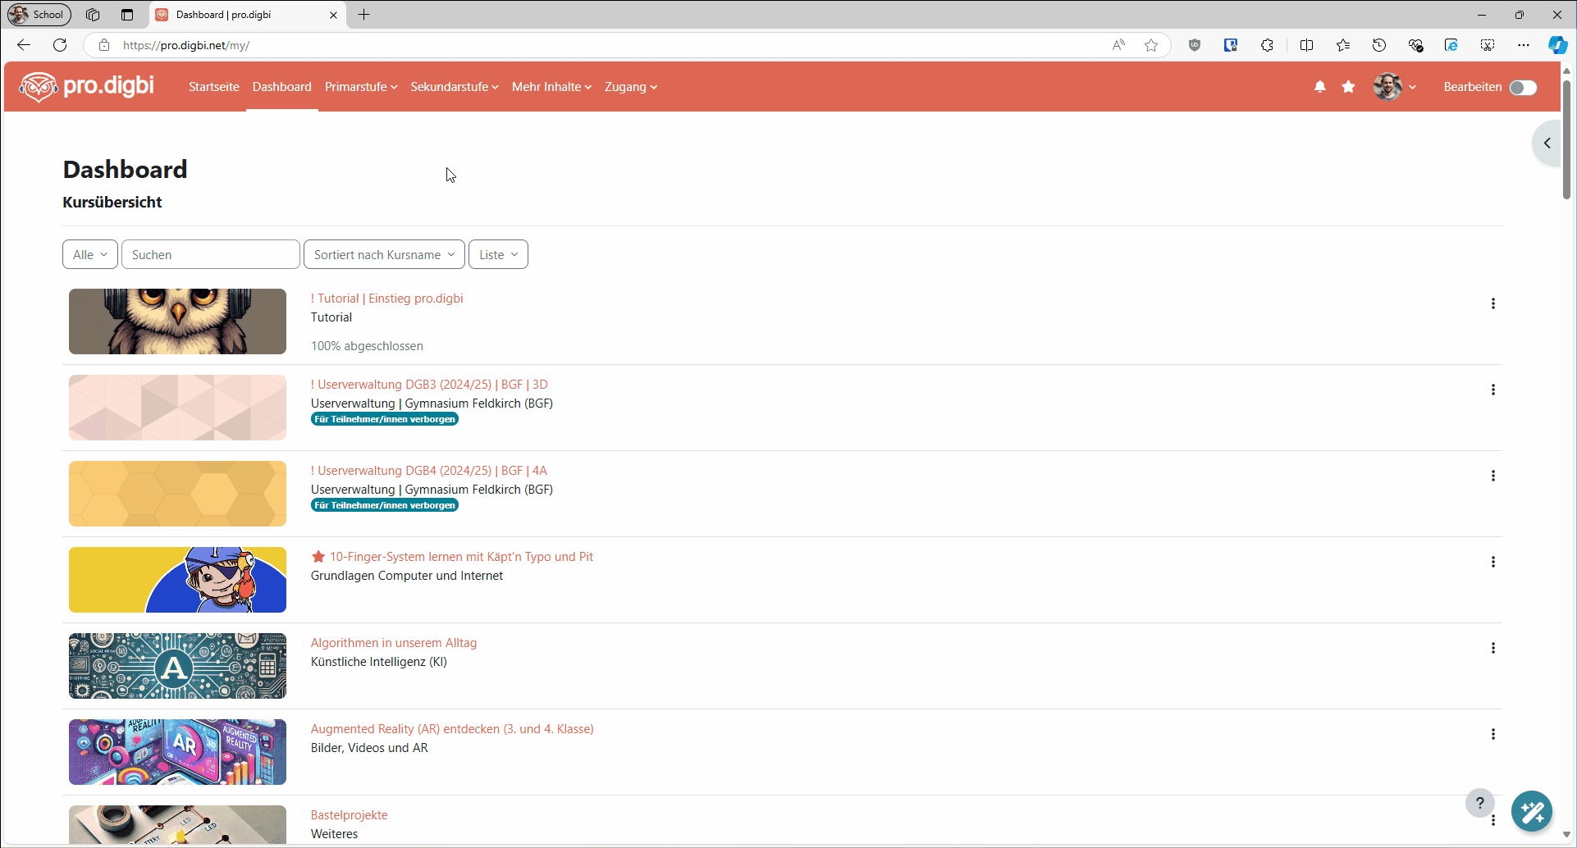Open Copilot in the browser toolbar
This screenshot has height=848, width=1577.
click(x=1557, y=45)
